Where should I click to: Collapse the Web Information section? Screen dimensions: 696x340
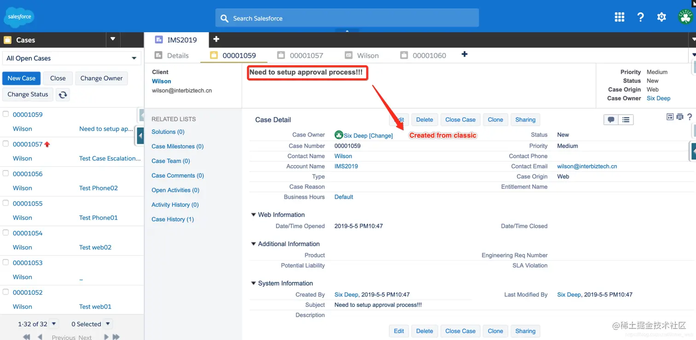click(x=253, y=214)
